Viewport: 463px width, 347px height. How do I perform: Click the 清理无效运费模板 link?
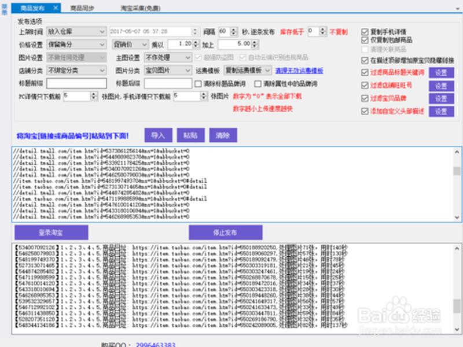tap(299, 71)
